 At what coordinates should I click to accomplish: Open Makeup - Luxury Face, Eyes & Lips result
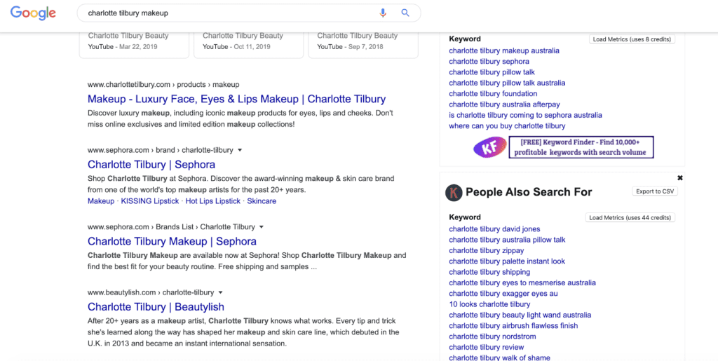(237, 99)
